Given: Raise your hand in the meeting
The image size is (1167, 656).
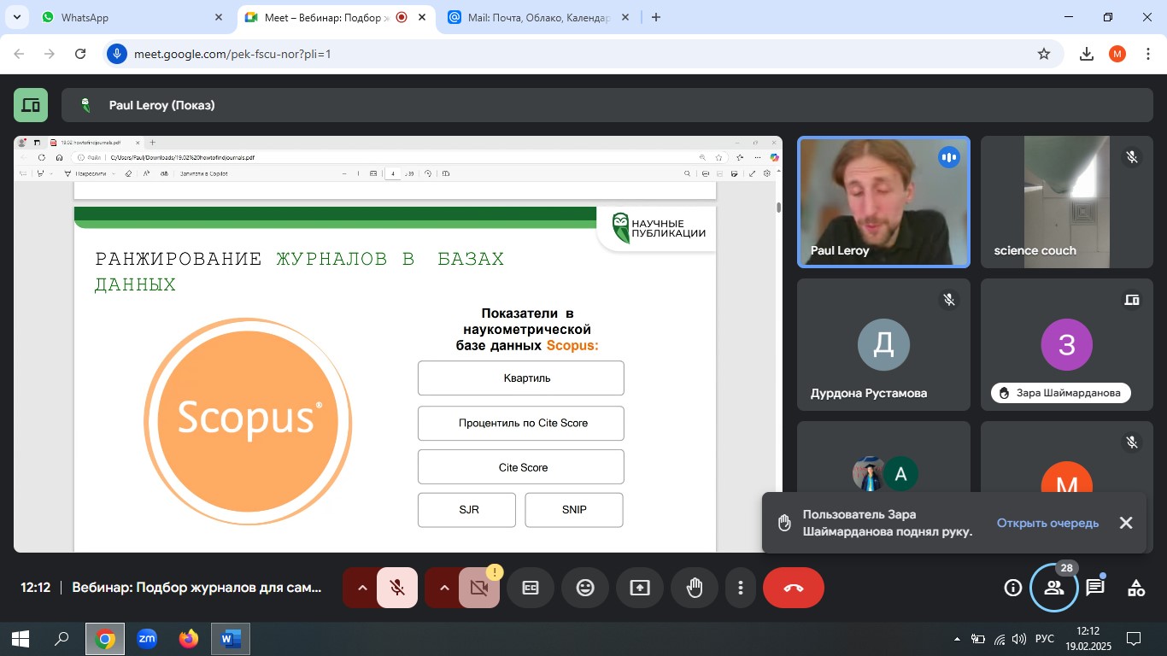Looking at the screenshot, I should point(695,588).
